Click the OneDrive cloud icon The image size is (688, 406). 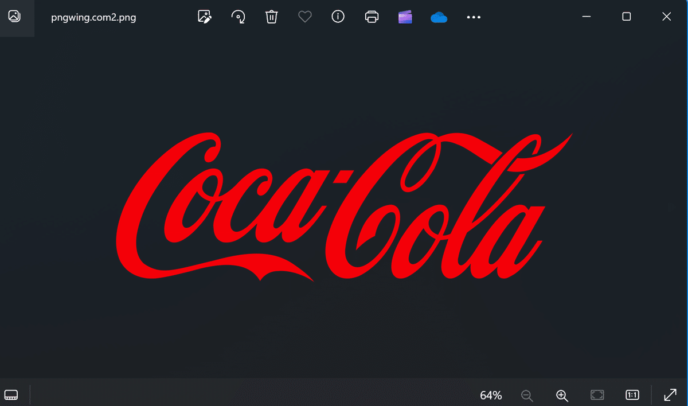click(439, 17)
